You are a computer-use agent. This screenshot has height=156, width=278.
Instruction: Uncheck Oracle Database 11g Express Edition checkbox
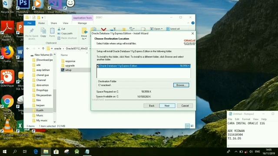coord(98,66)
